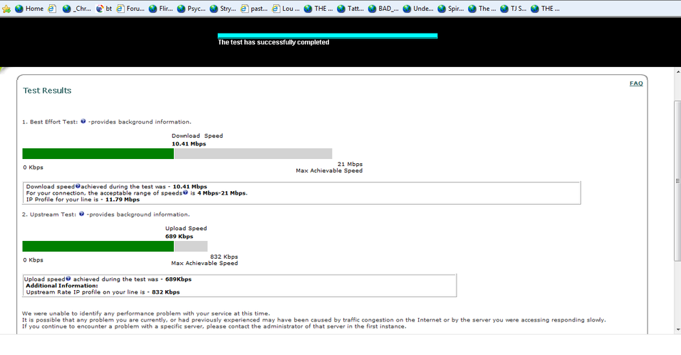This screenshot has height=355, width=681.
Task: Click the green download speed bar
Action: tap(98, 154)
